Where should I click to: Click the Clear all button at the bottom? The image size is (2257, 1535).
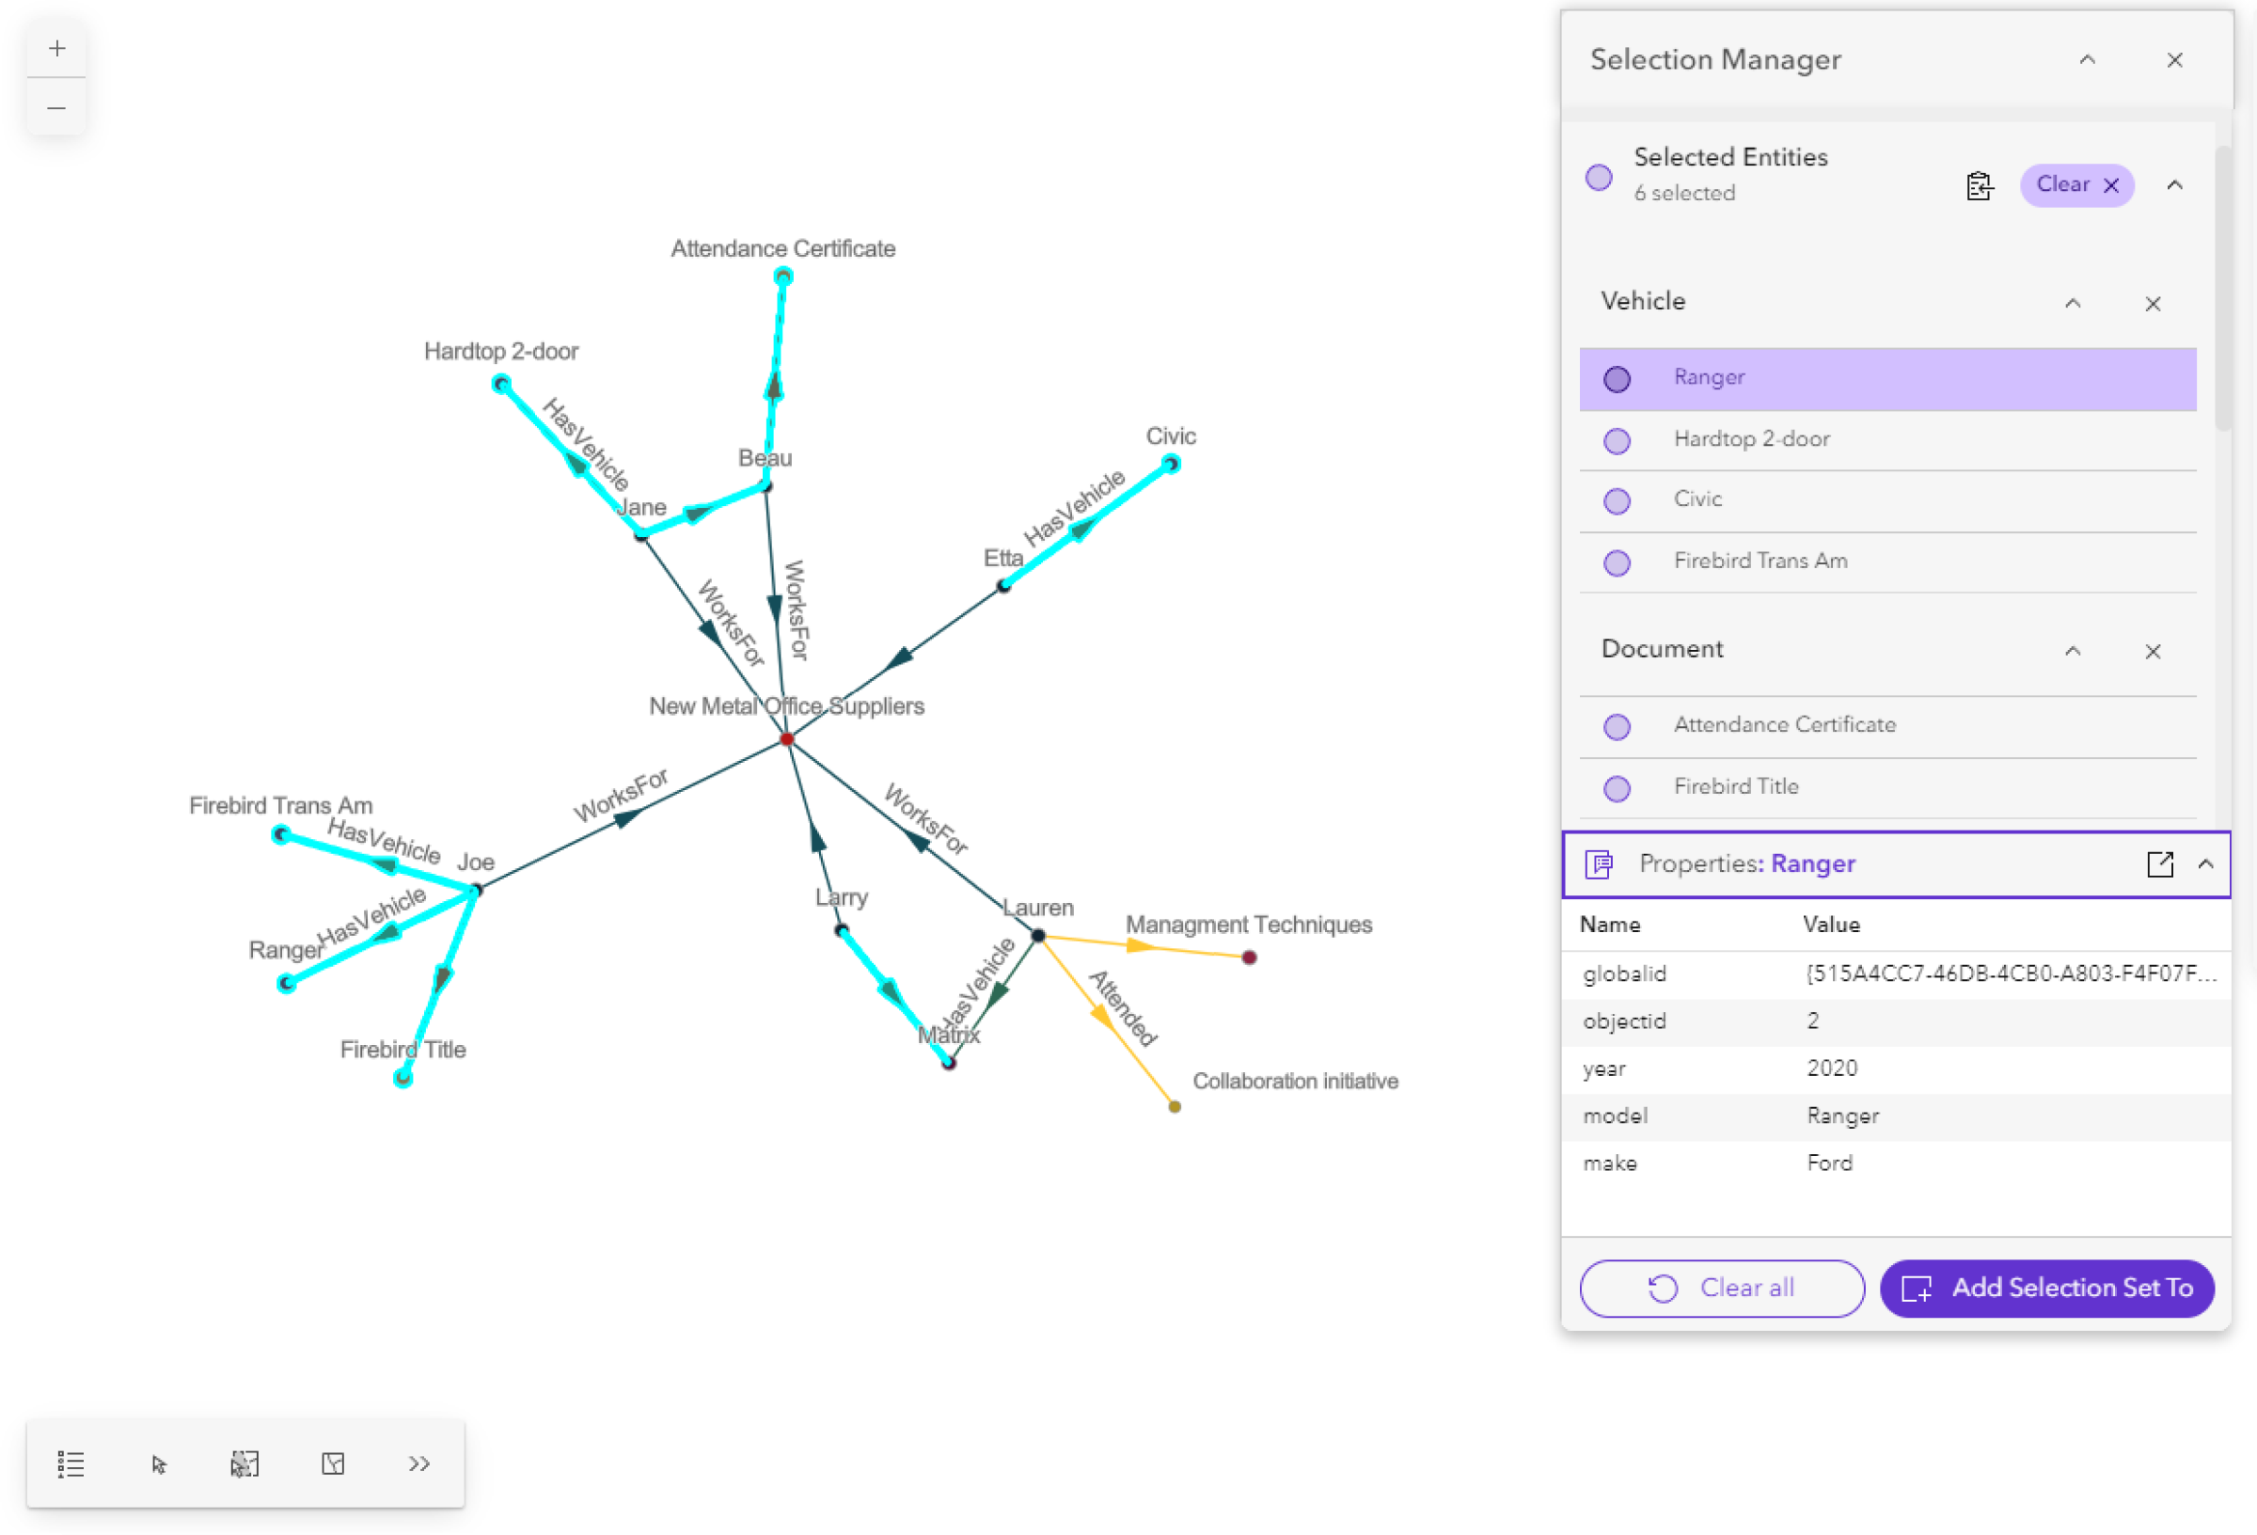click(1723, 1289)
